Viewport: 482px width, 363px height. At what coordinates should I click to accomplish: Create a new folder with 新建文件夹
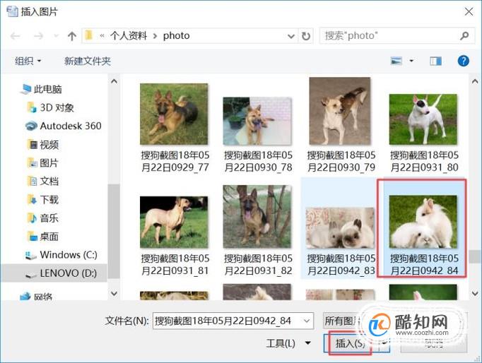[x=88, y=61]
